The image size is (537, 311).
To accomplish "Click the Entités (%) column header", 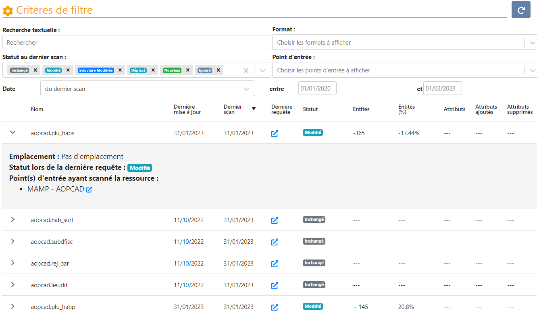I will (406, 109).
